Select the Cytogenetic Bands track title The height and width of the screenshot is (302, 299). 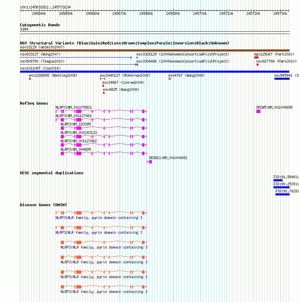[40, 25]
